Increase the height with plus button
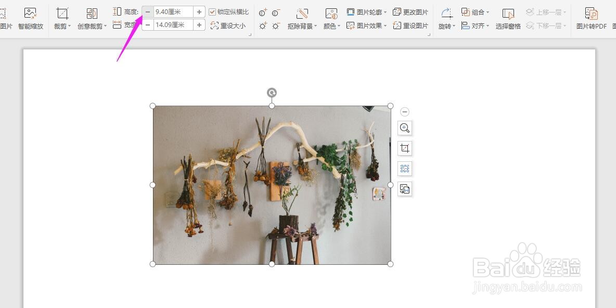Viewport: 616px width, 308px height. coord(199,12)
